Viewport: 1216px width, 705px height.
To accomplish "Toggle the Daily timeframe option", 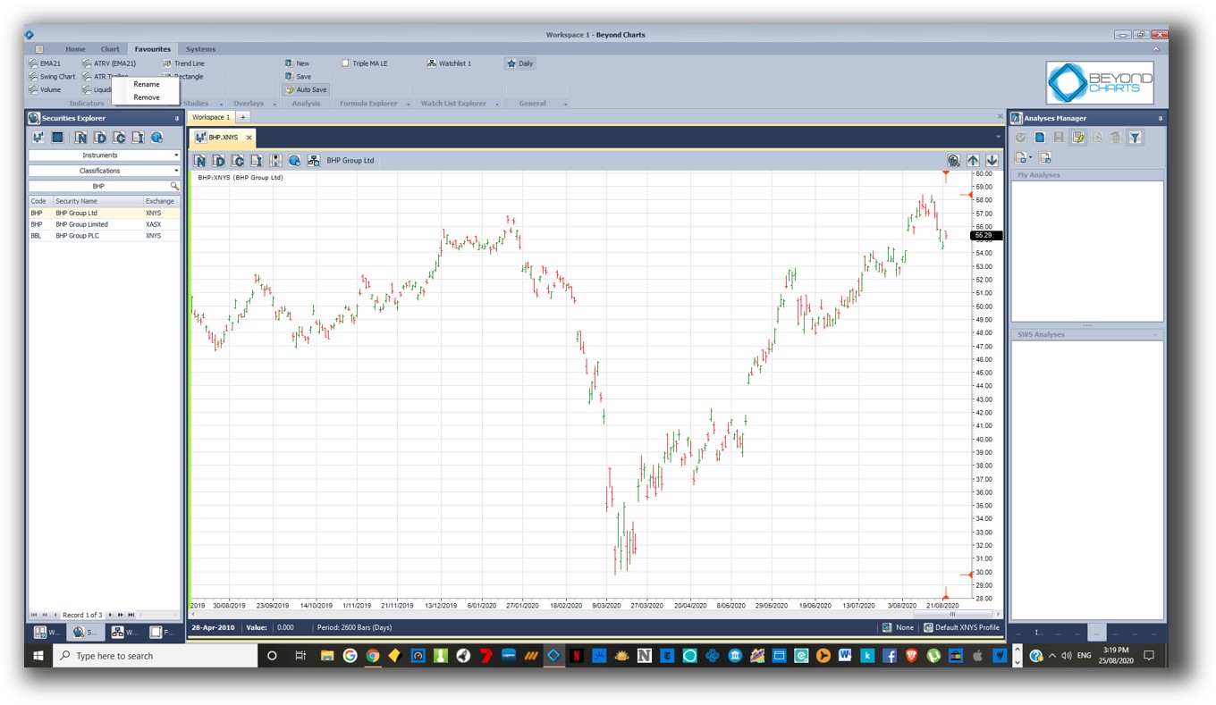I will [x=519, y=63].
